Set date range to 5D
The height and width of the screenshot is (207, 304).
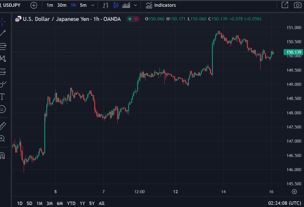pyautogui.click(x=29, y=203)
